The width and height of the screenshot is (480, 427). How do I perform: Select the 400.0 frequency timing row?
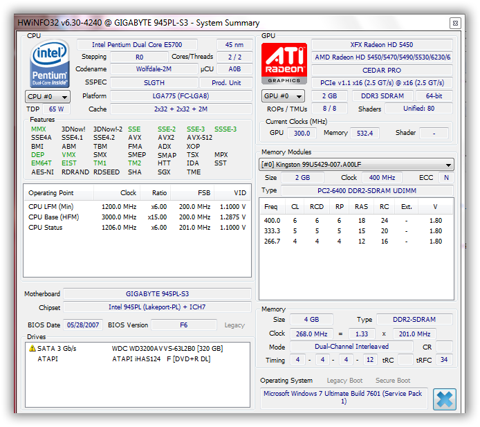356,221
